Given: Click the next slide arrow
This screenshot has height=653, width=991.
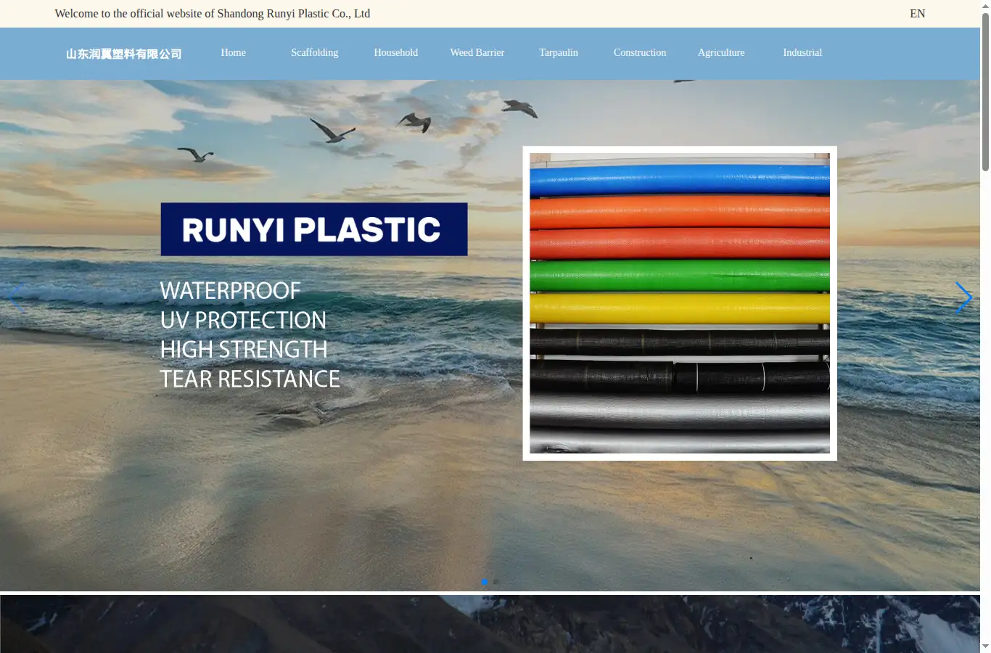Looking at the screenshot, I should 963,297.
